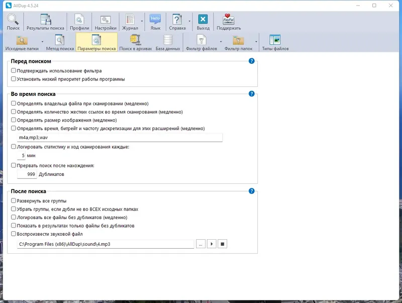402x303 pixels.
Task: Check Развернуть все группы option
Action: coord(14,200)
